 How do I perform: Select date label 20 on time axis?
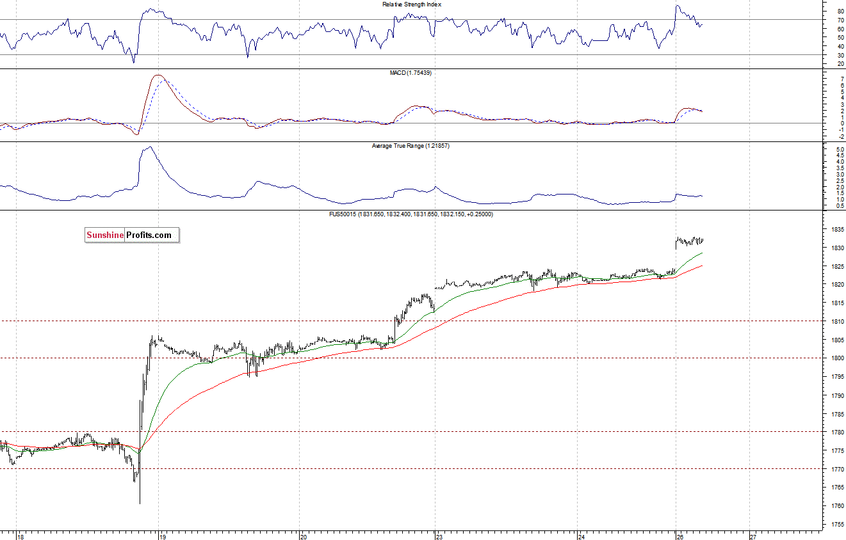(304, 536)
